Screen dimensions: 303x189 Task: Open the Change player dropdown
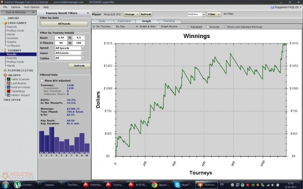pos(131,14)
